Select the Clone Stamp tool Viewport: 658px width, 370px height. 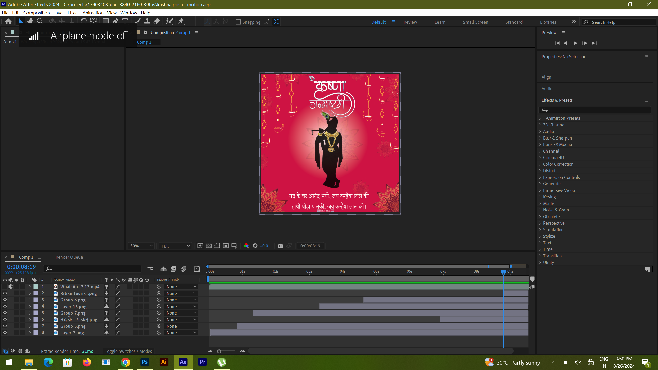[x=147, y=21]
